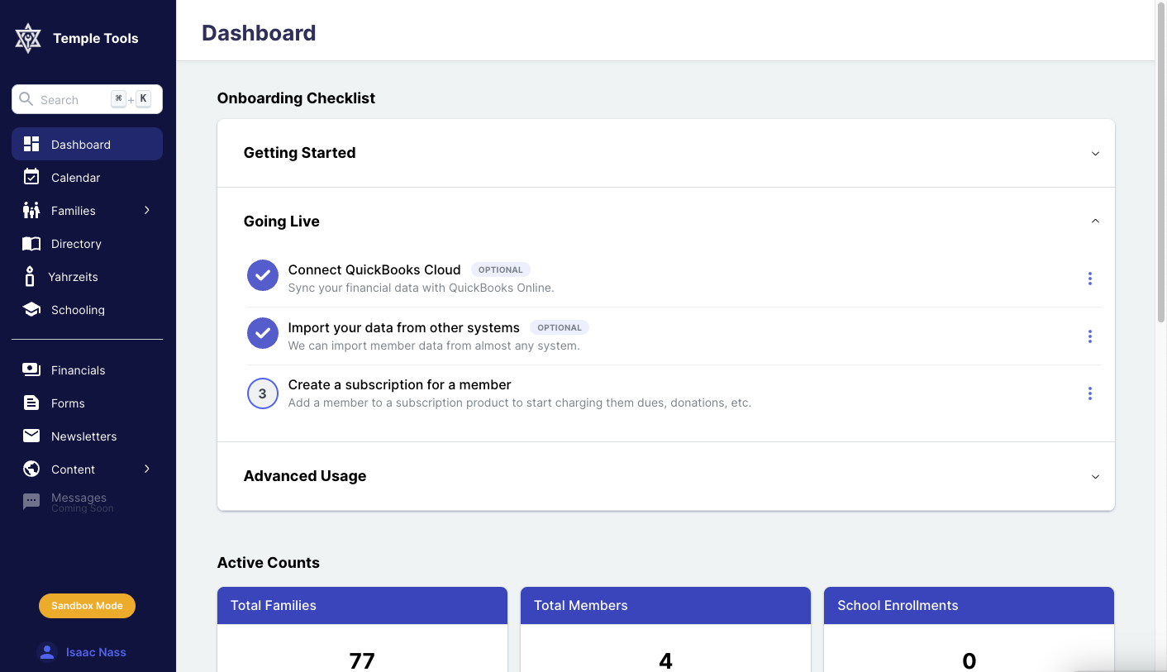This screenshot has width=1167, height=672.
Task: Select the Yahrzeits candle icon
Action: pos(31,276)
